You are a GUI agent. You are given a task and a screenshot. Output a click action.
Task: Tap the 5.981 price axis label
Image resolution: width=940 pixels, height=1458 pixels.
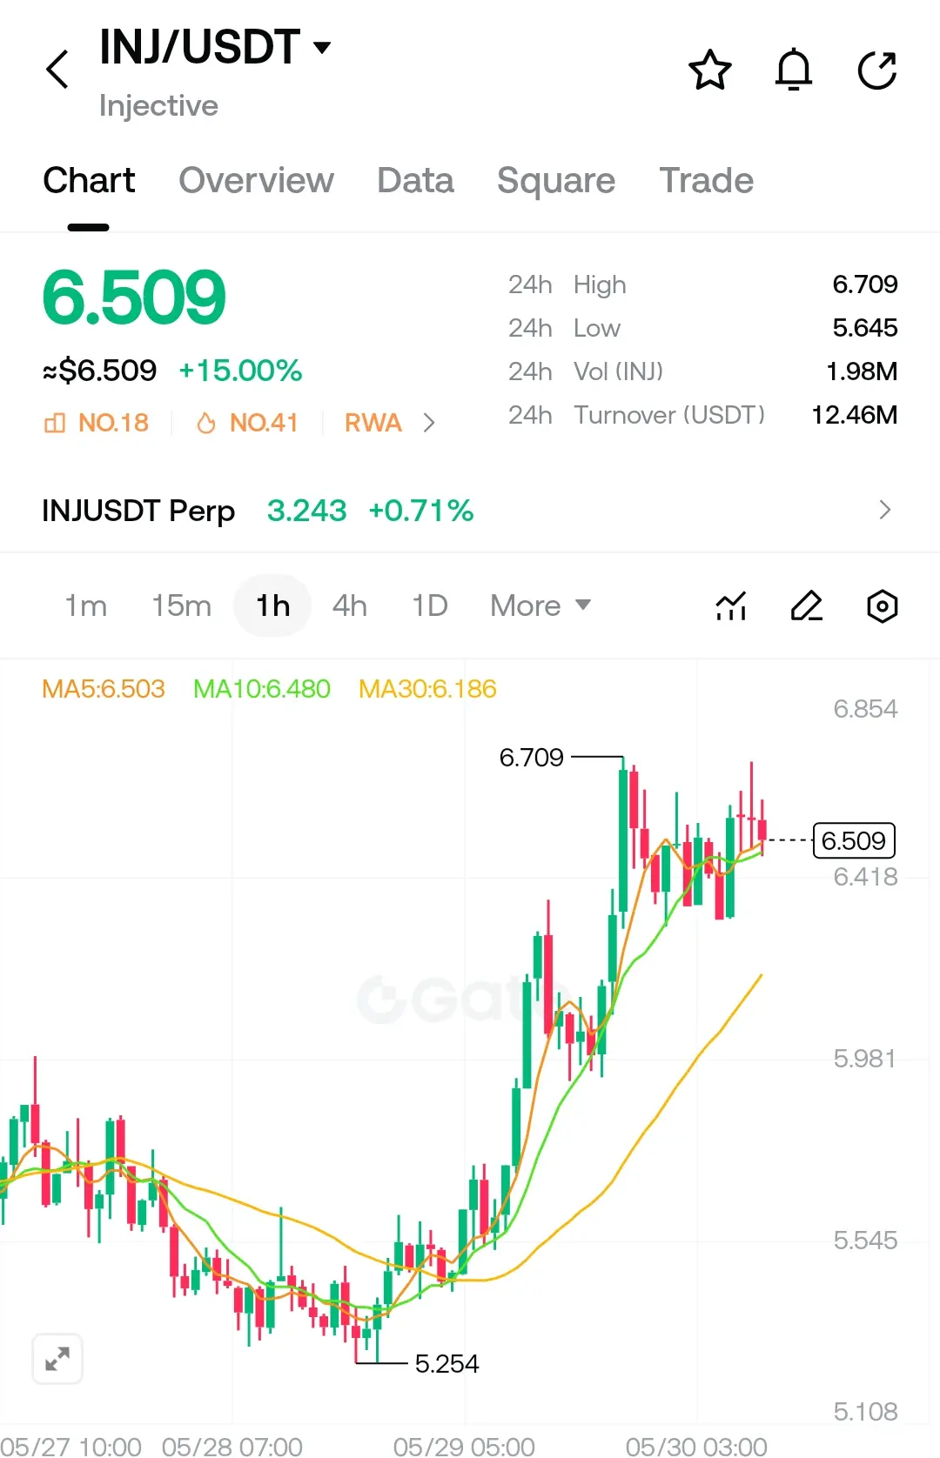coord(864,1059)
